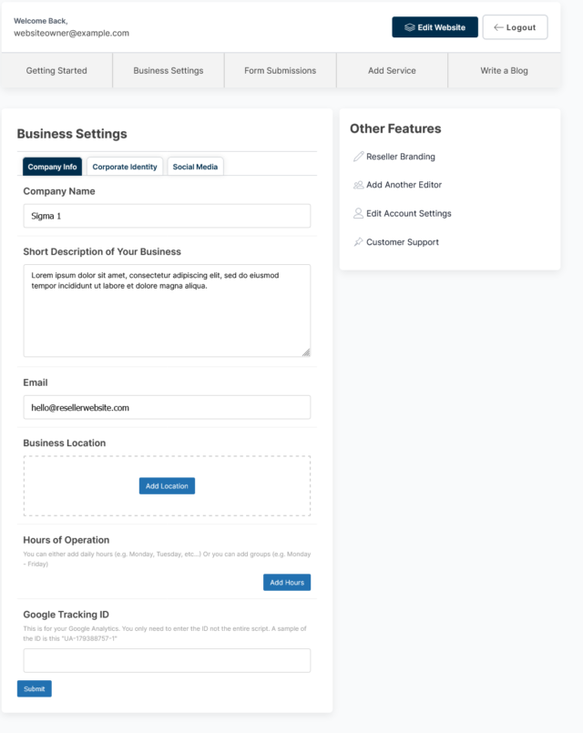Image resolution: width=583 pixels, height=733 pixels.
Task: Go to Getting Started navigation item
Action: [56, 71]
